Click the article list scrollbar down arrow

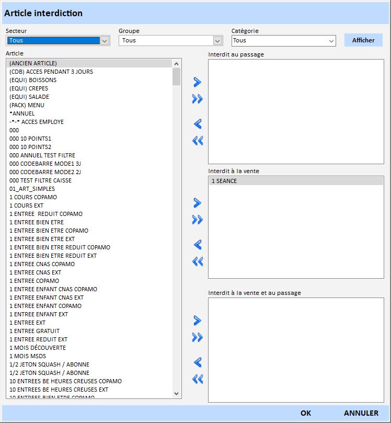tap(176, 393)
